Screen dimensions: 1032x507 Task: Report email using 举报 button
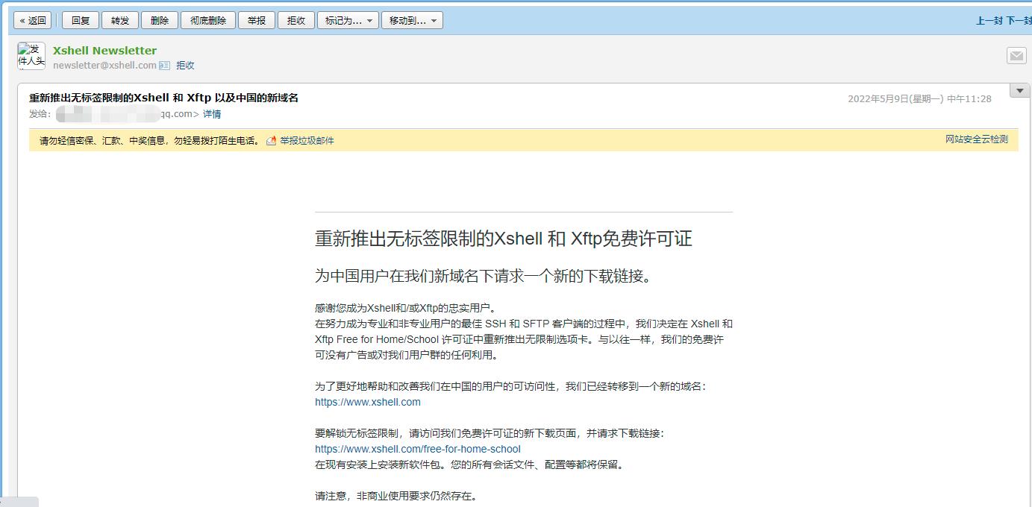[257, 20]
